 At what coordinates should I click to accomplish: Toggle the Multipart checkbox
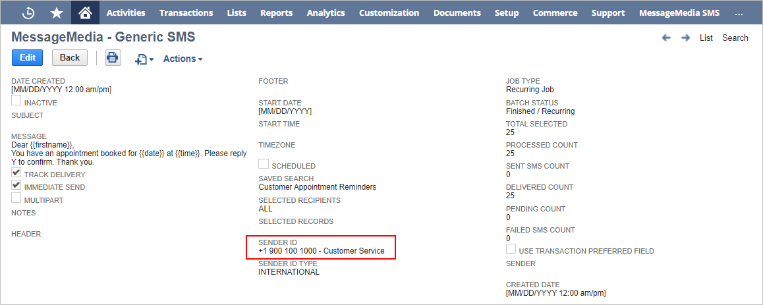16,198
